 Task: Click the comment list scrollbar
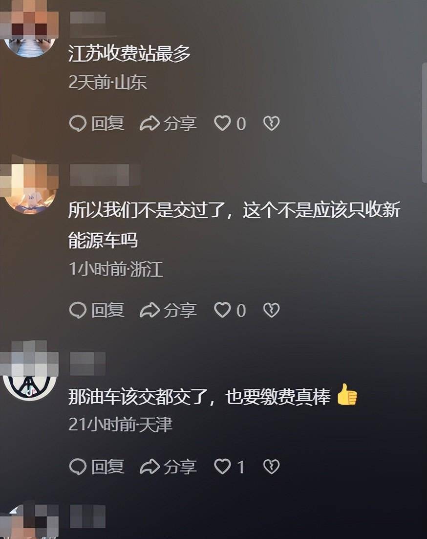point(424,122)
